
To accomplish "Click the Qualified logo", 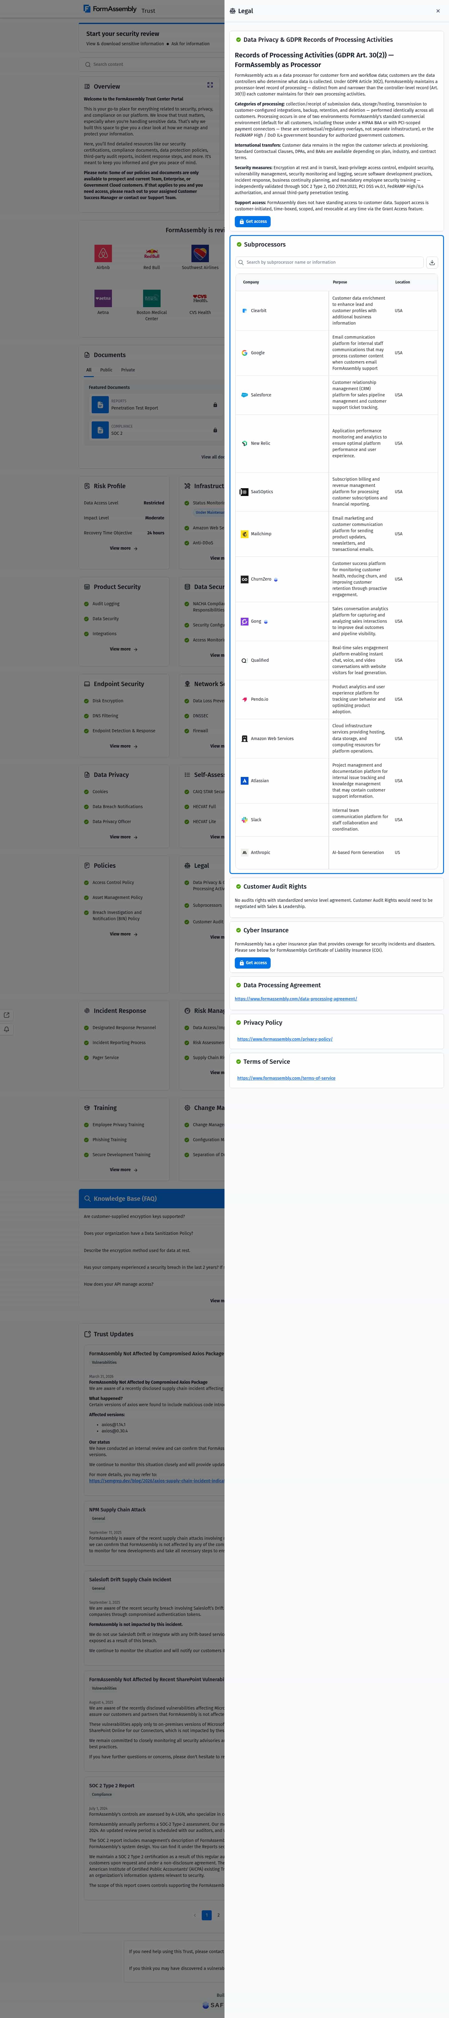I will 245,660.
